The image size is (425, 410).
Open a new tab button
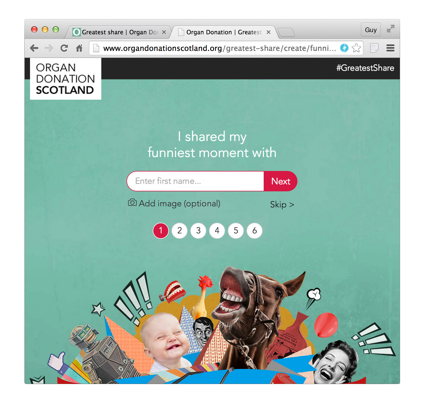point(286,32)
